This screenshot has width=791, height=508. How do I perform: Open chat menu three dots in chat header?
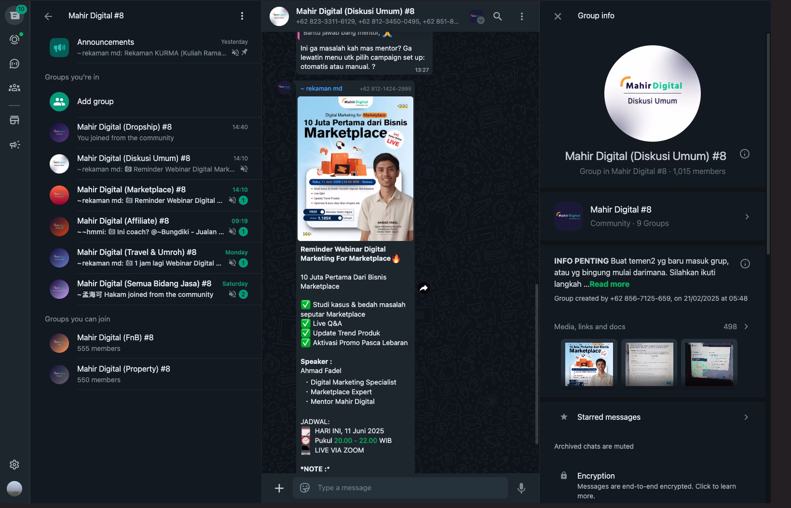tap(521, 16)
